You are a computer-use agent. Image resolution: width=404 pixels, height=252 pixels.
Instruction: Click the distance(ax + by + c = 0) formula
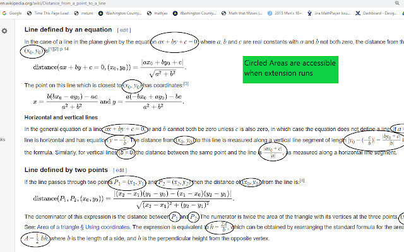click(109, 68)
